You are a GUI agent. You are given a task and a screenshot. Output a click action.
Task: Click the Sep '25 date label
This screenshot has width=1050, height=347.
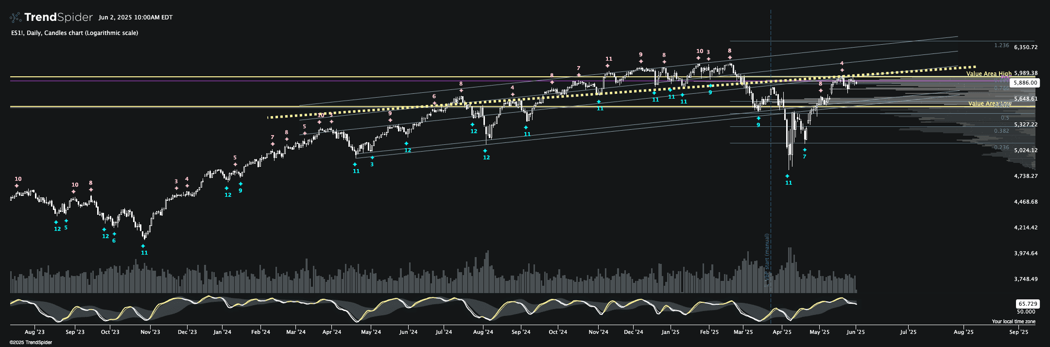(x=1019, y=332)
